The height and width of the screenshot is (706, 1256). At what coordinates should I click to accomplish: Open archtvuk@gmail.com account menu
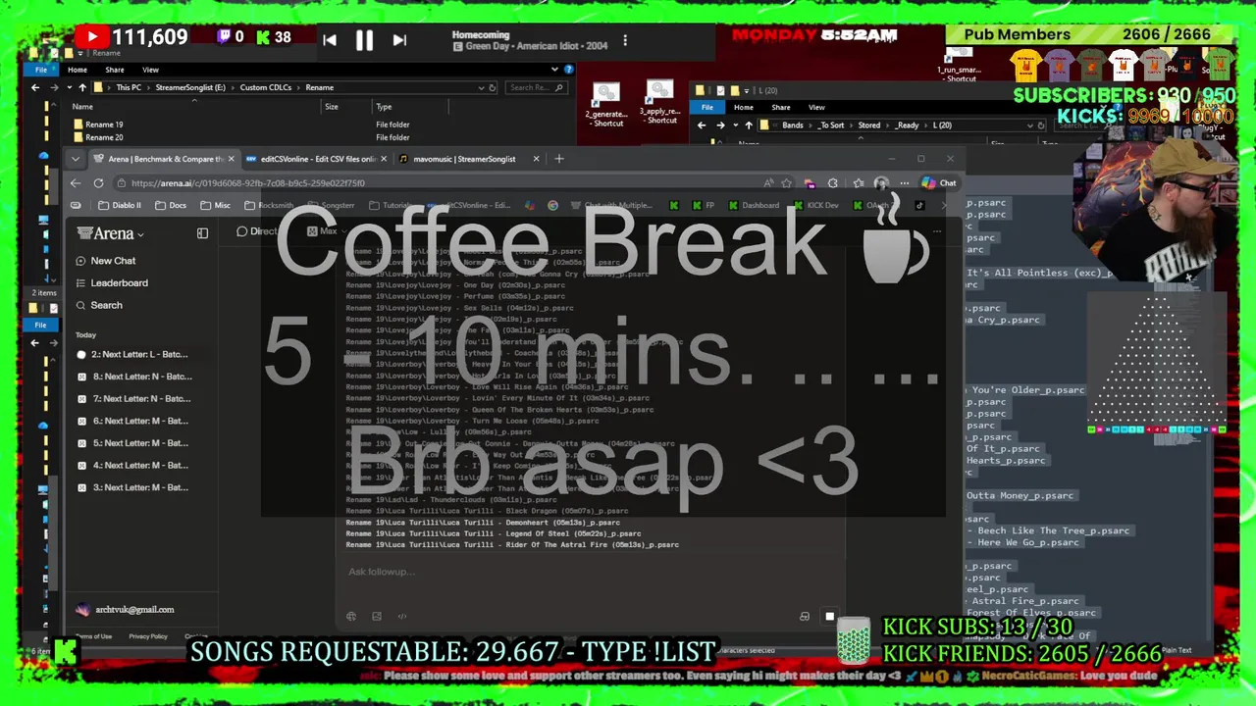[x=128, y=610]
